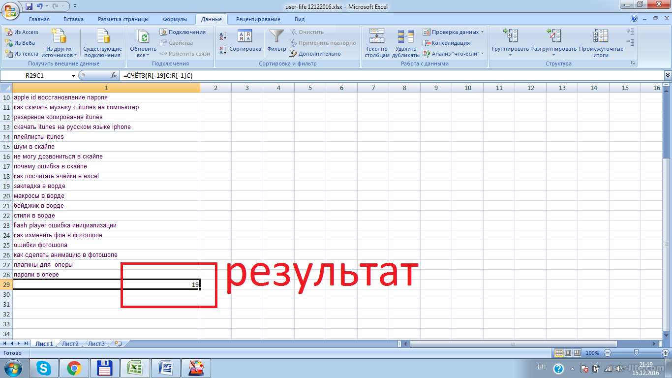Sort ascending А to Я icon
This screenshot has width=672, height=378.
[222, 36]
